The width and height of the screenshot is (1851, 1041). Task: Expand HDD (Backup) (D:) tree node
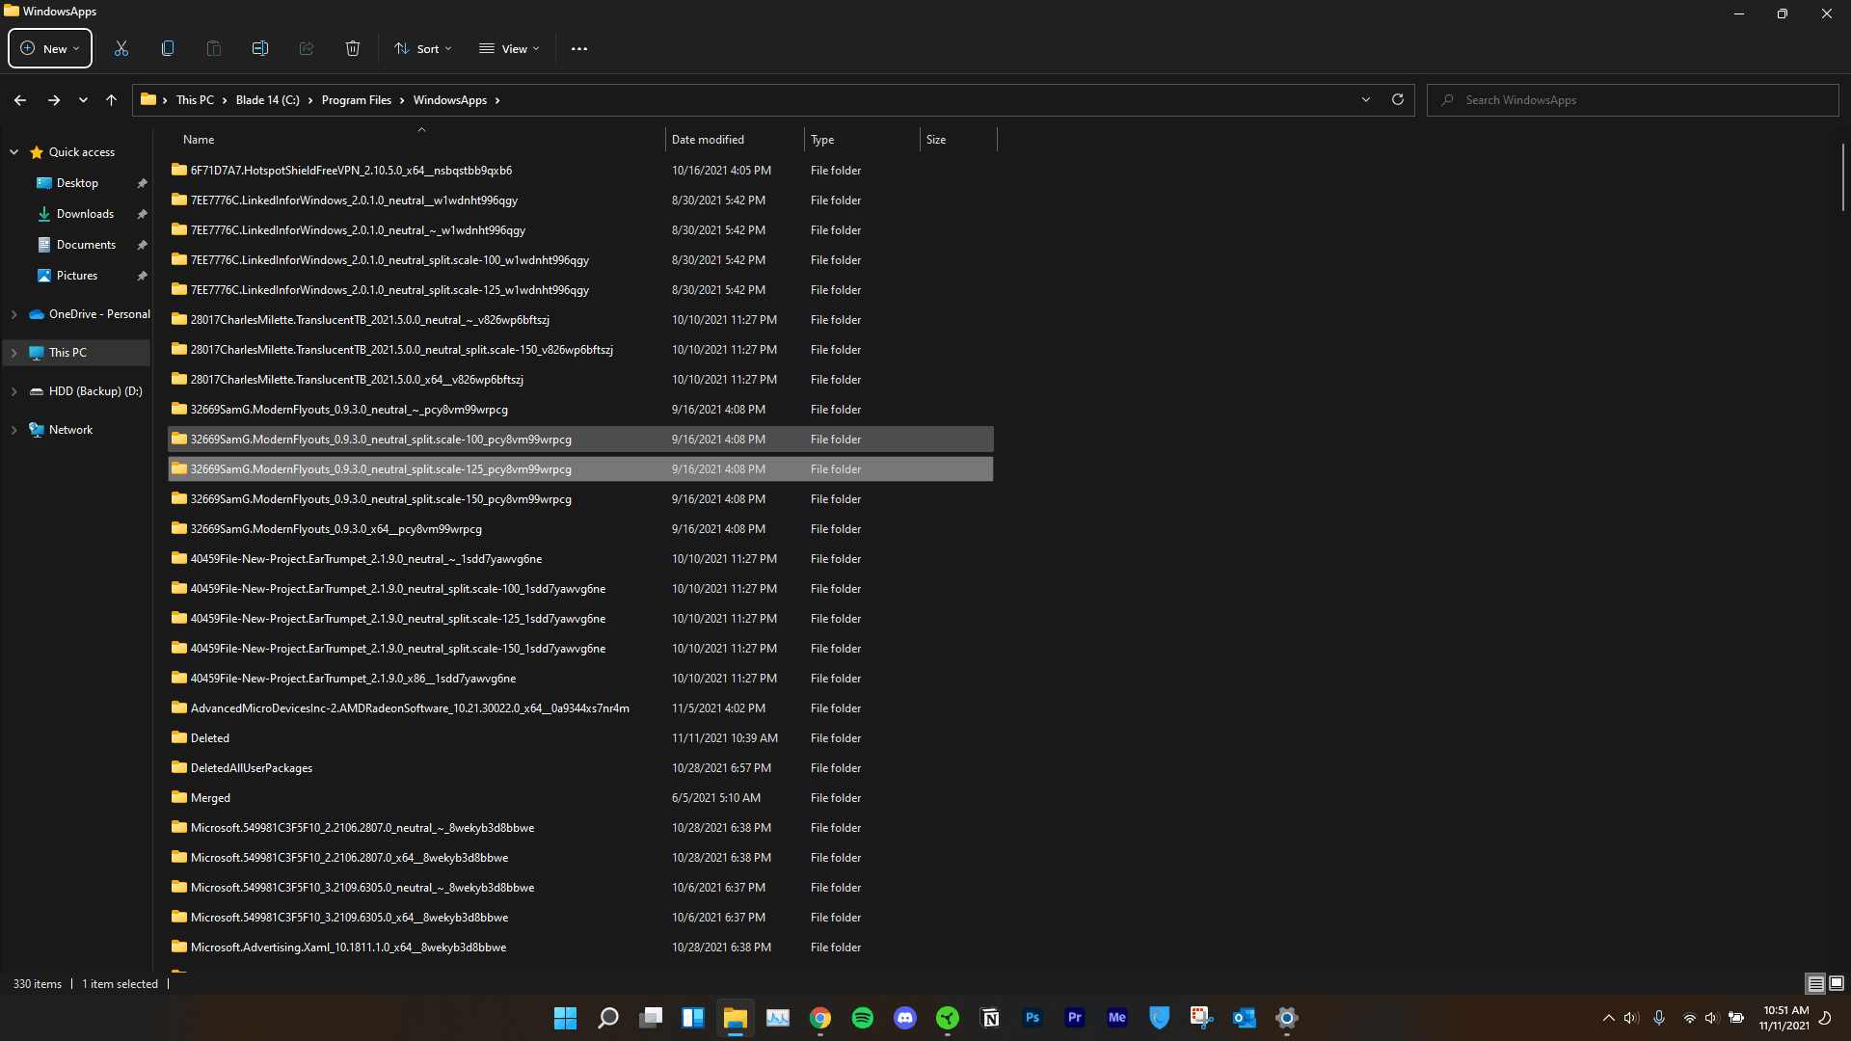pos(14,391)
